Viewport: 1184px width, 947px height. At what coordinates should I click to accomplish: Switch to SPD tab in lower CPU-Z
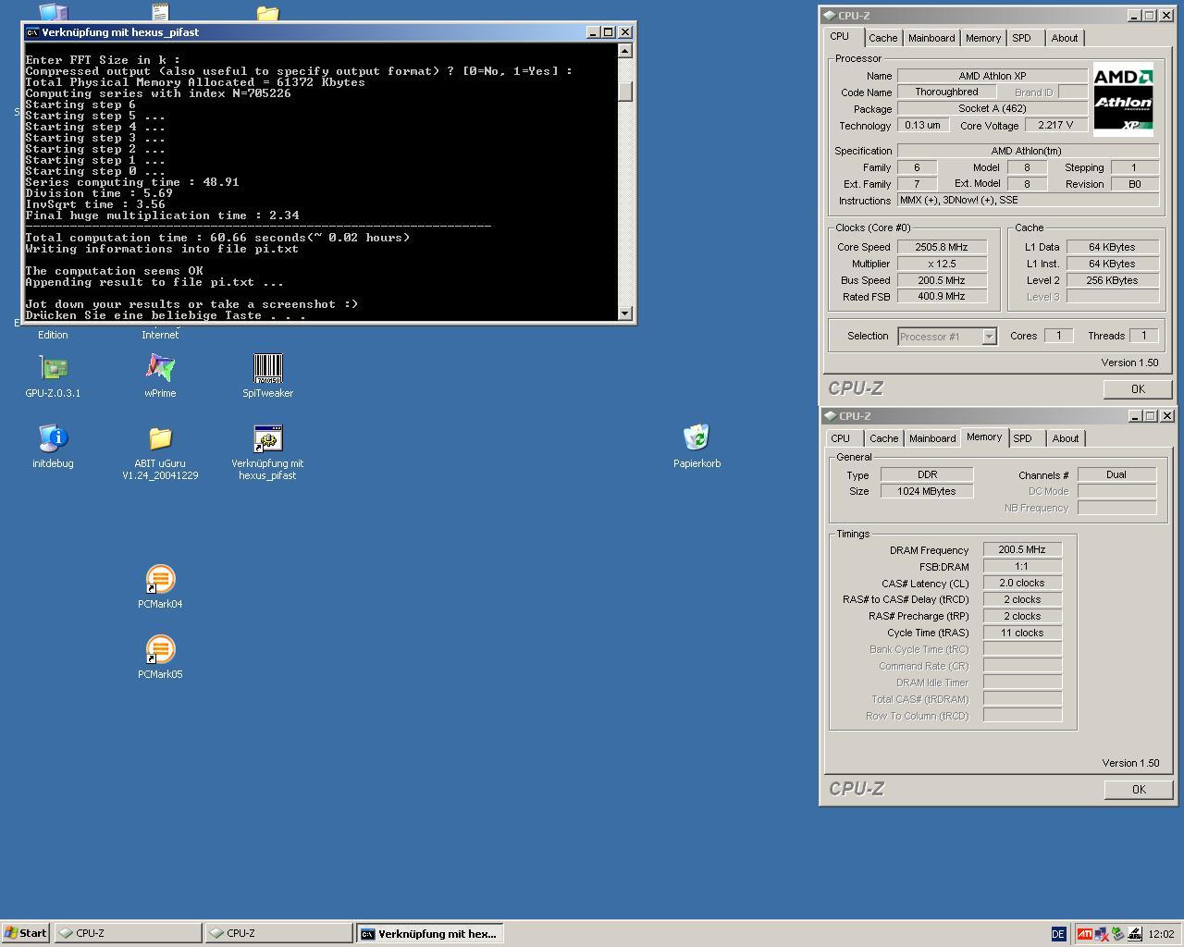click(1022, 438)
